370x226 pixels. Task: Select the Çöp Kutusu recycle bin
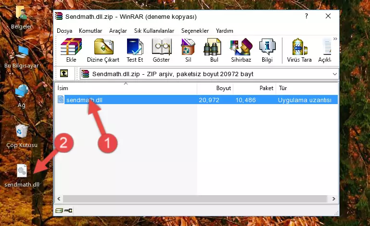[x=22, y=136]
